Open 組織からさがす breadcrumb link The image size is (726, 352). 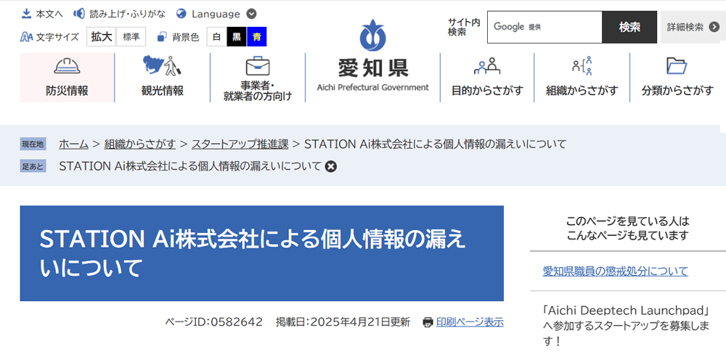[x=140, y=144]
